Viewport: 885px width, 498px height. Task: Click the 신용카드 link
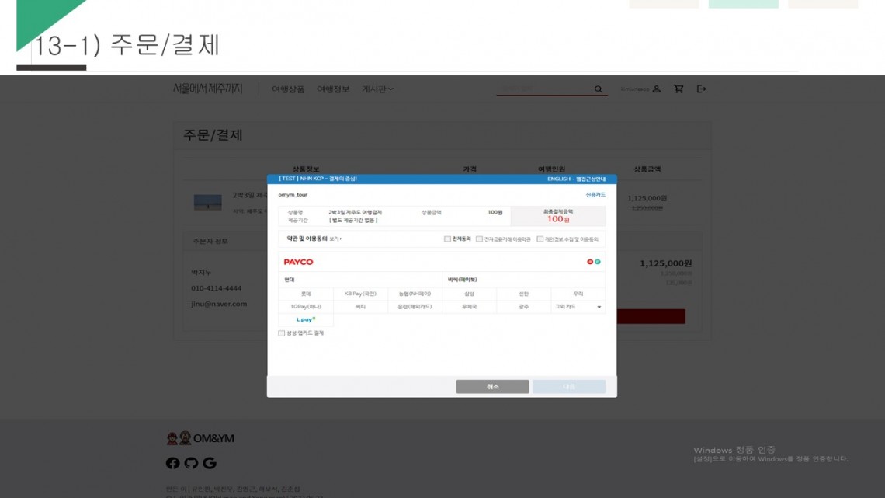click(595, 195)
